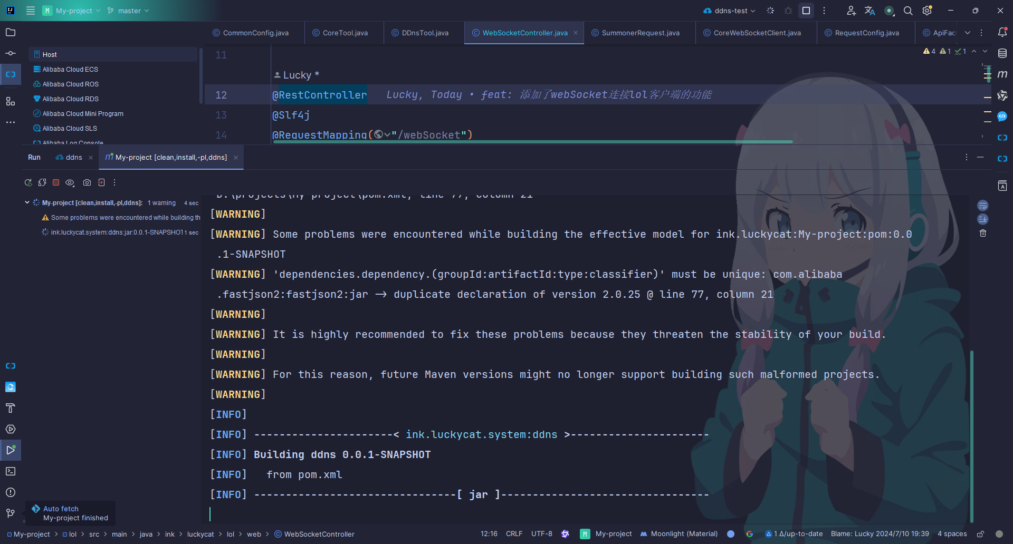1013x544 pixels.
Task: Click the Exit icon in Run toolbar
Action: pyautogui.click(x=101, y=182)
